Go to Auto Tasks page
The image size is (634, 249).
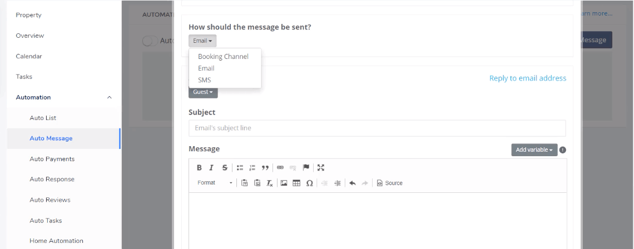click(46, 220)
